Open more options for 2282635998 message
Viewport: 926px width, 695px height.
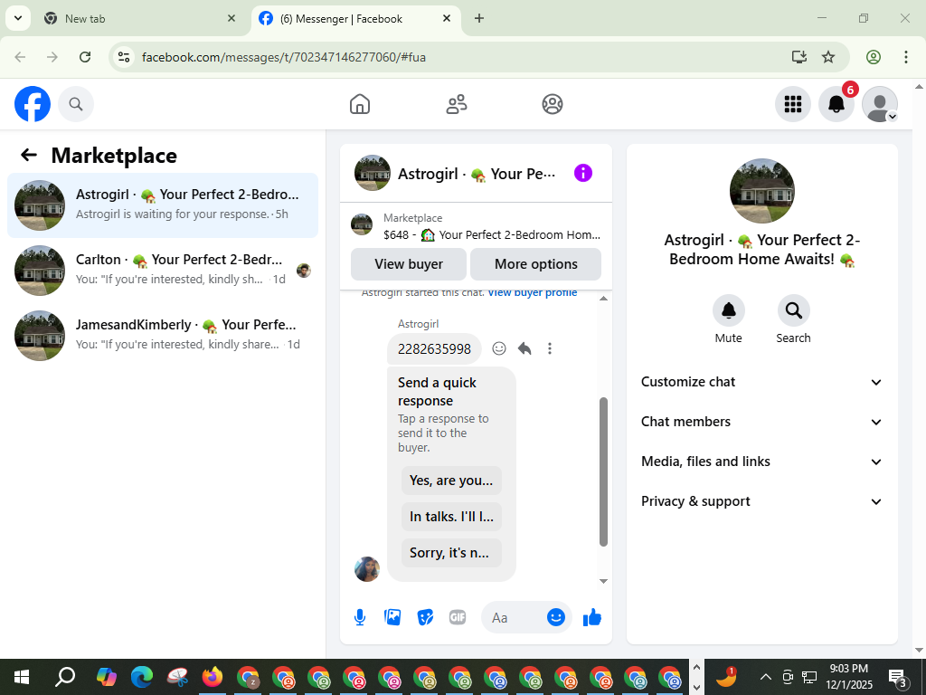coord(550,348)
